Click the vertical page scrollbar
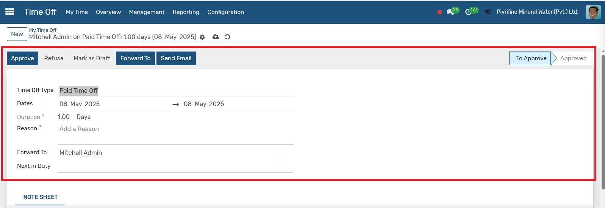The width and height of the screenshot is (605, 208). point(603,122)
